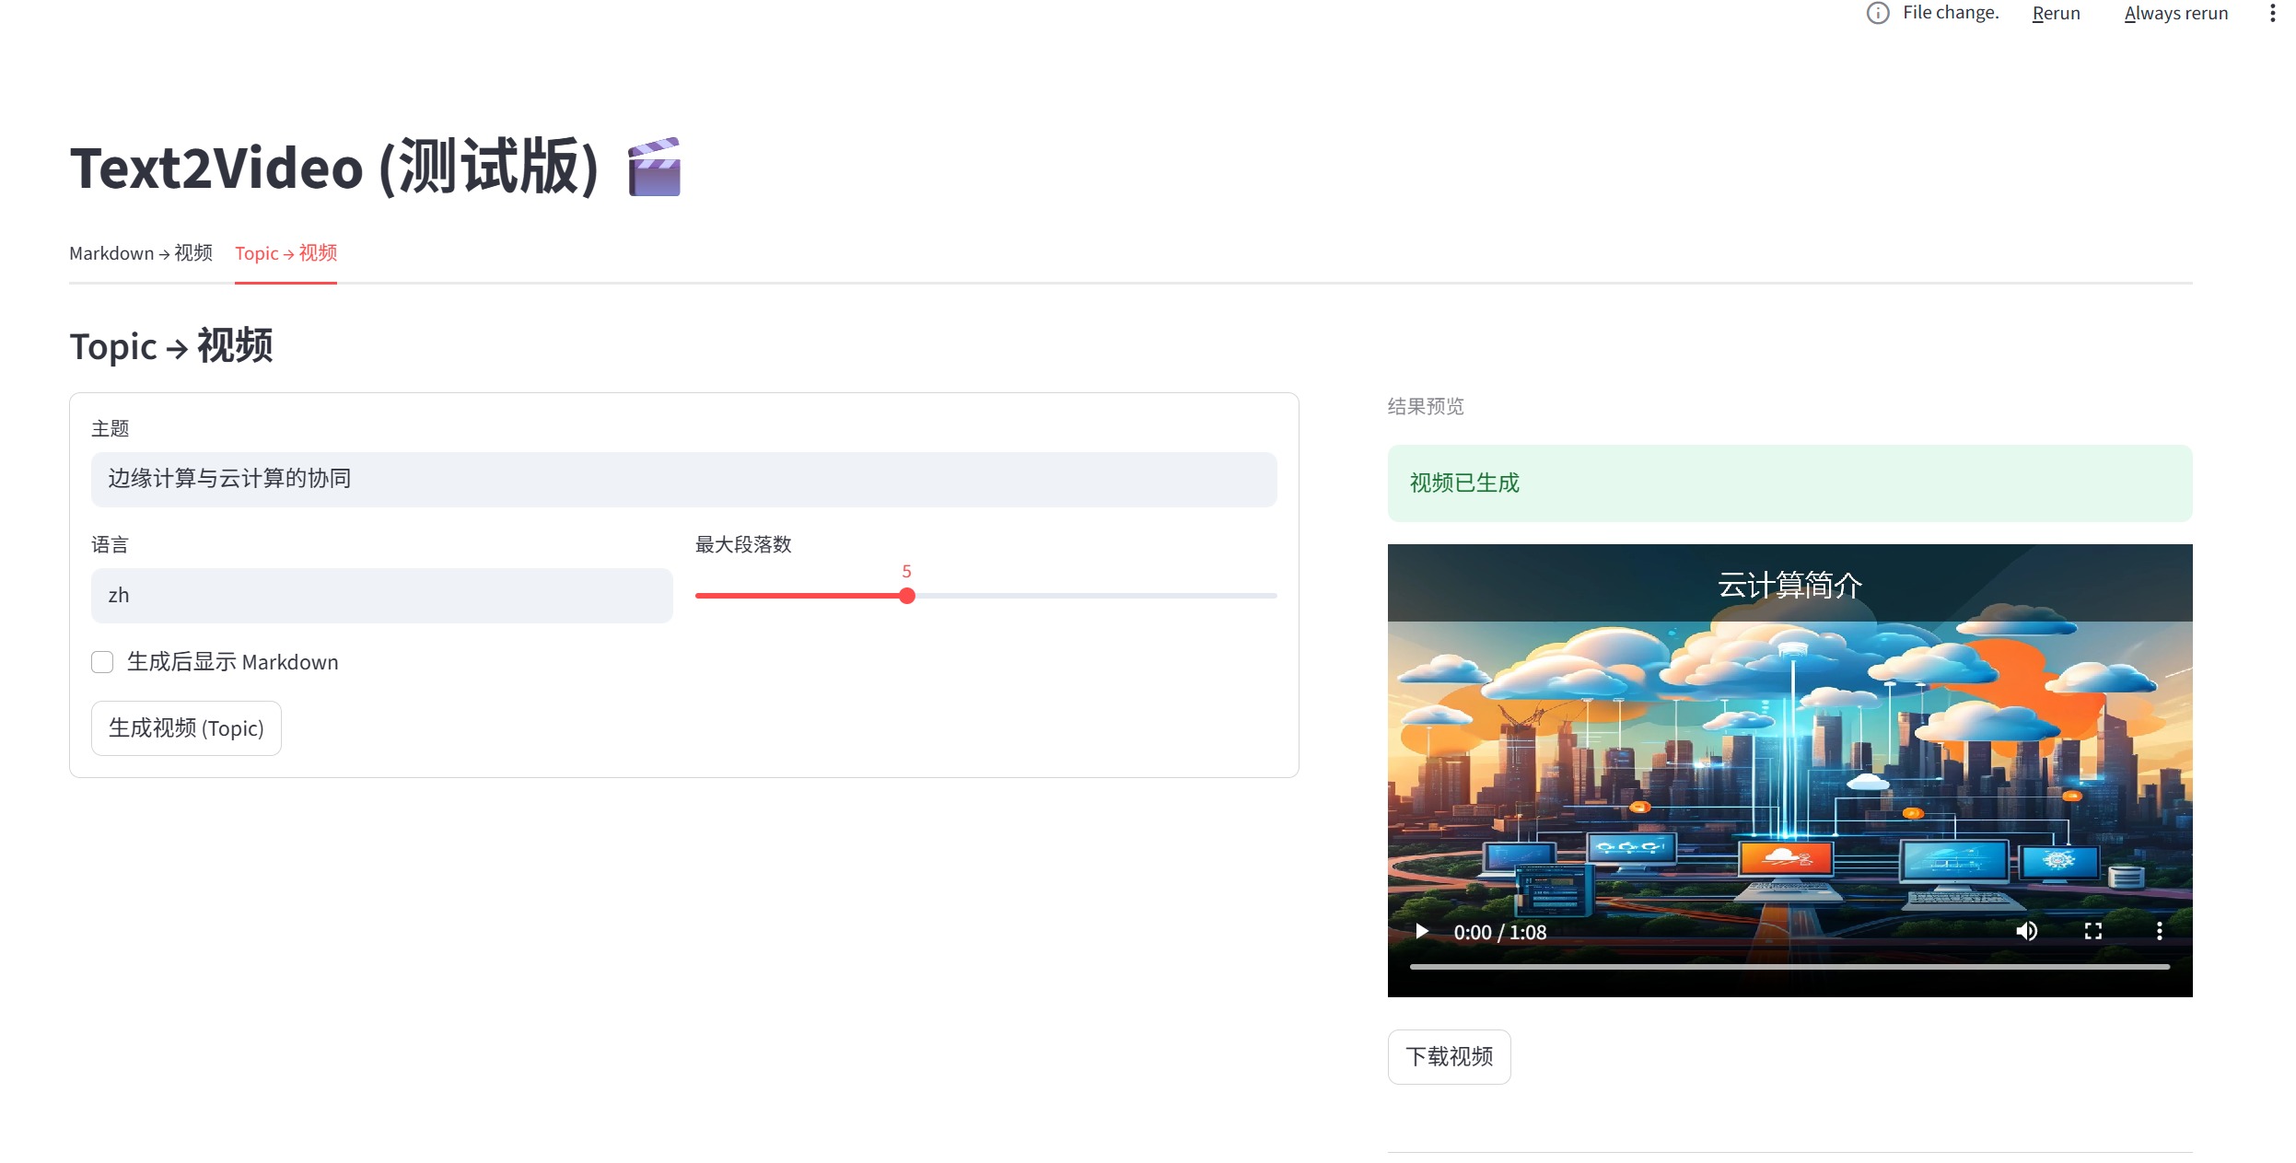Screen dimensions: 2296x1163
Task: Click the 主题 text input field
Action: click(683, 479)
